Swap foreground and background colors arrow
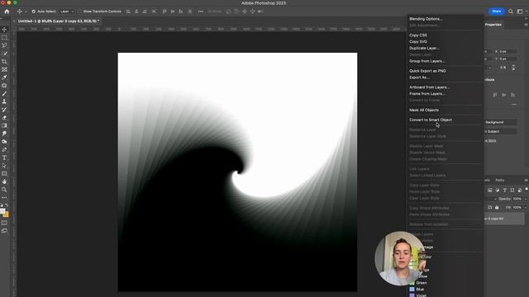Image resolution: width=529 pixels, height=297 pixels. 7,205
